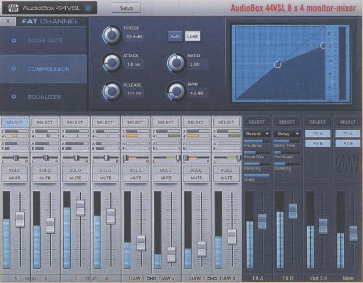Click the channel 3 volume fader
Image resolution: width=363 pixels, height=283 pixels.
[81, 208]
